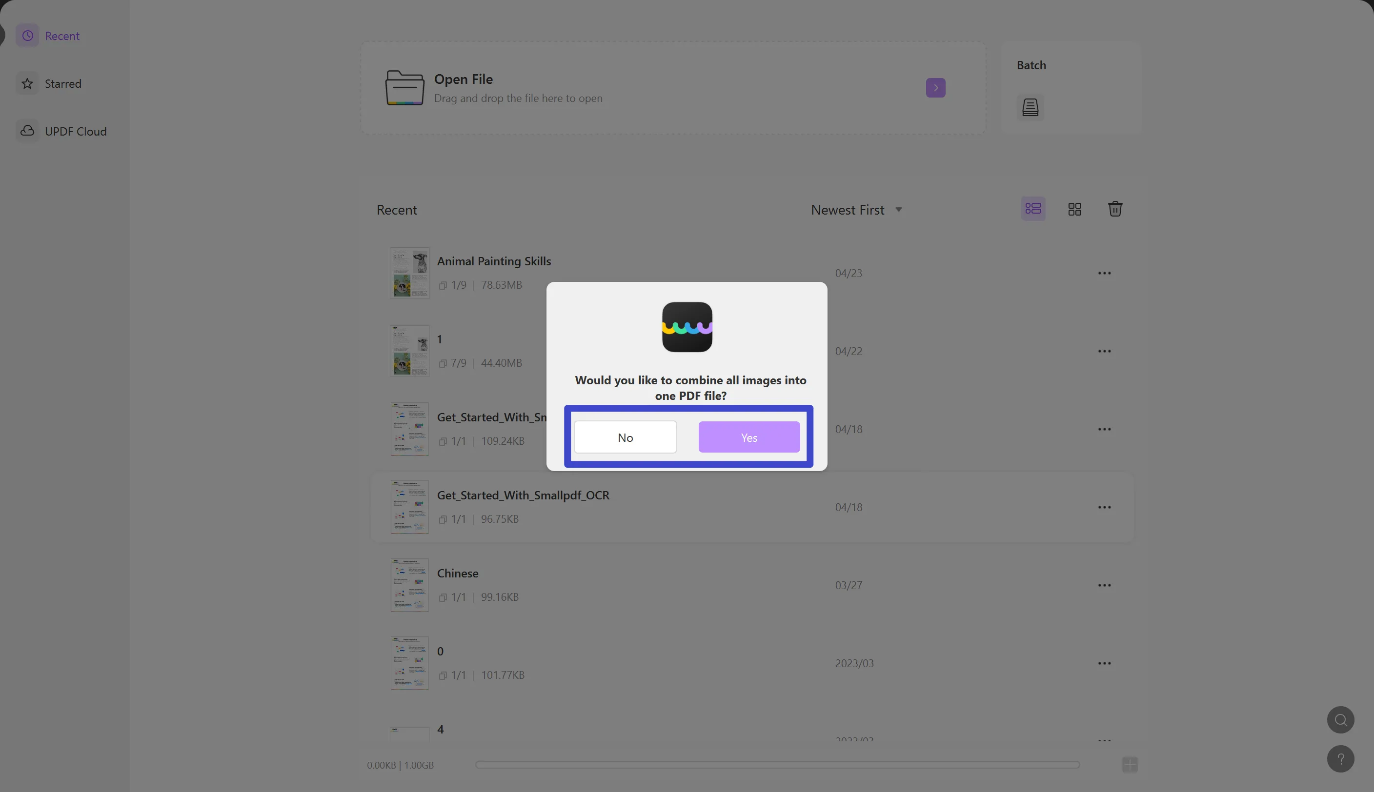Click the UPDF Cloud sidebar icon
This screenshot has width=1374, height=792.
tap(26, 131)
